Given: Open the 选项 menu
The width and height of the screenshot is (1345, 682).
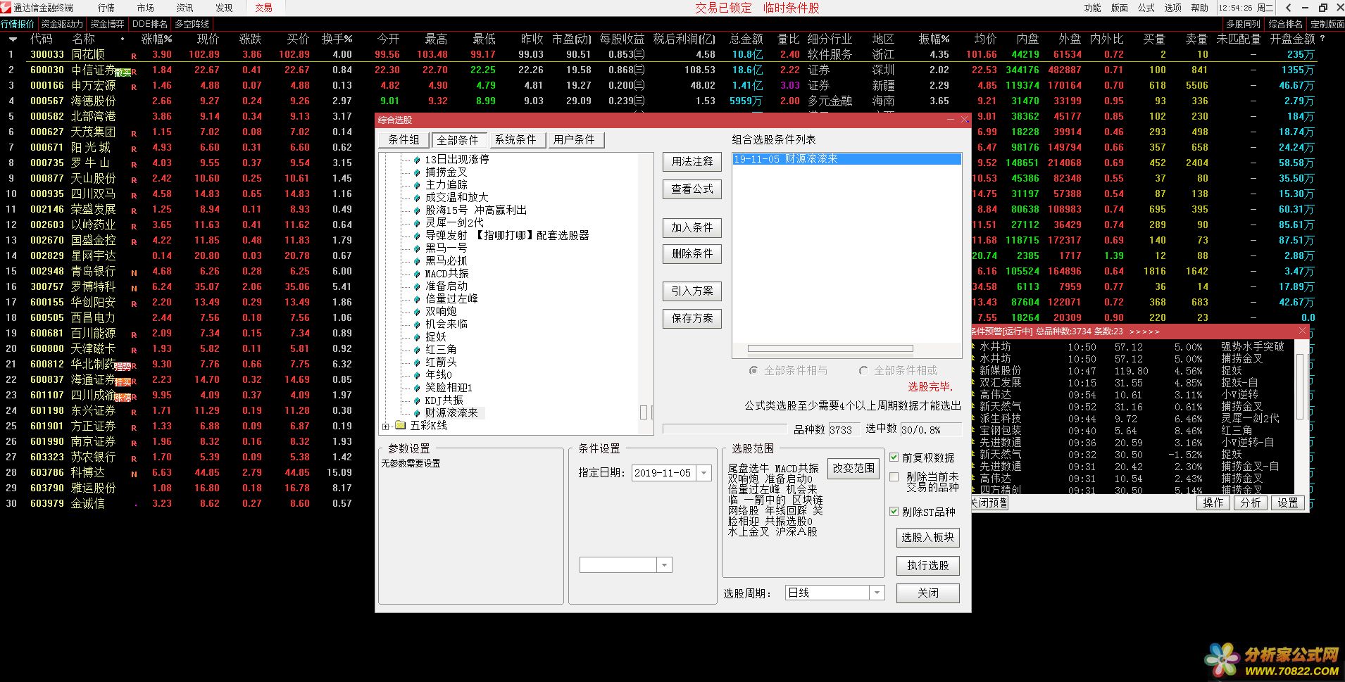Looking at the screenshot, I should (1173, 8).
